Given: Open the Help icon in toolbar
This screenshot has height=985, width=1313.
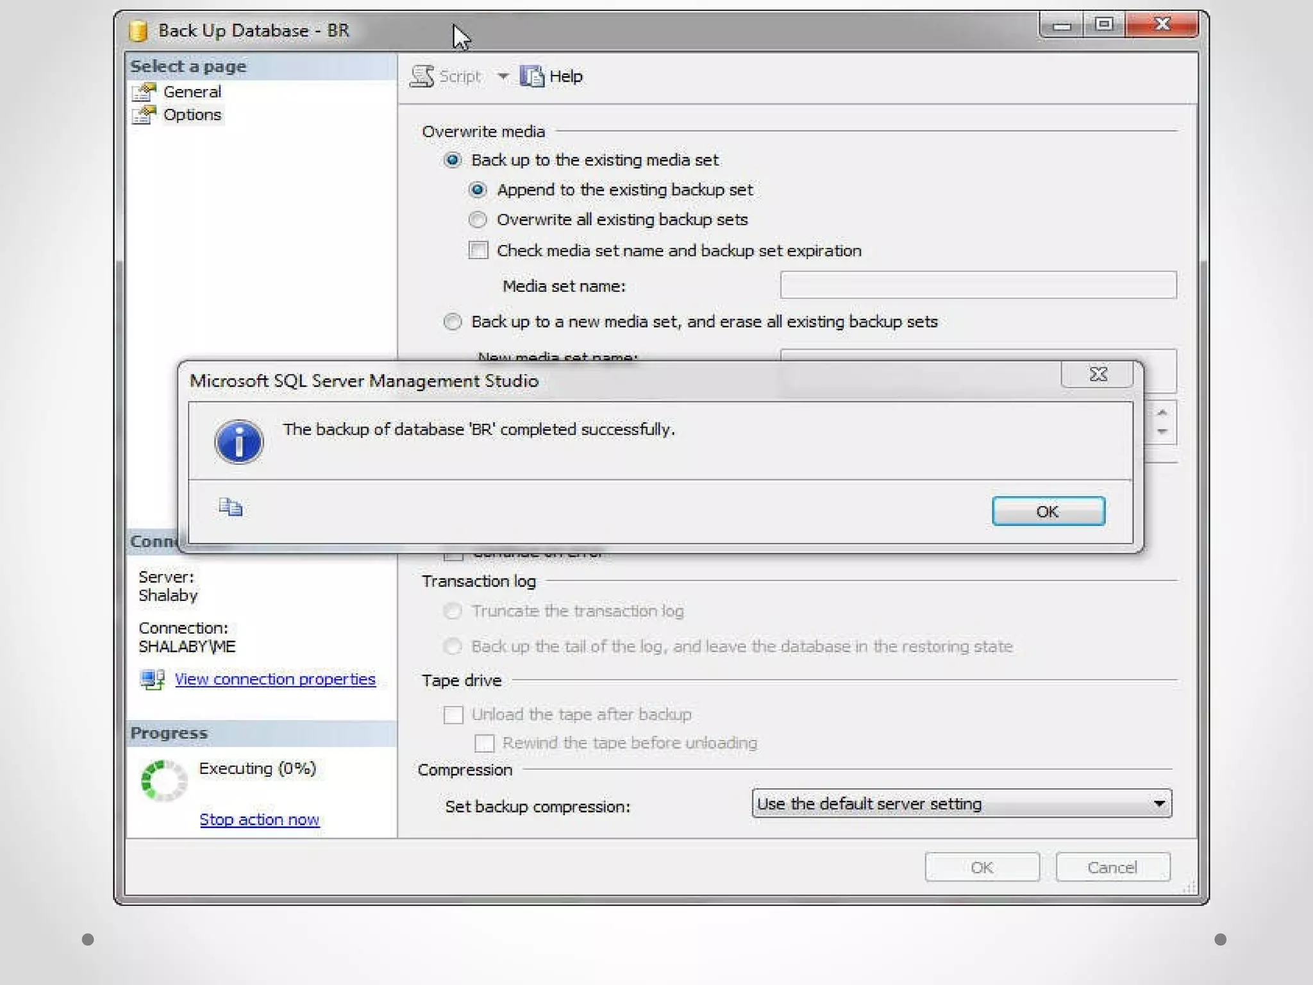Looking at the screenshot, I should pyautogui.click(x=531, y=76).
